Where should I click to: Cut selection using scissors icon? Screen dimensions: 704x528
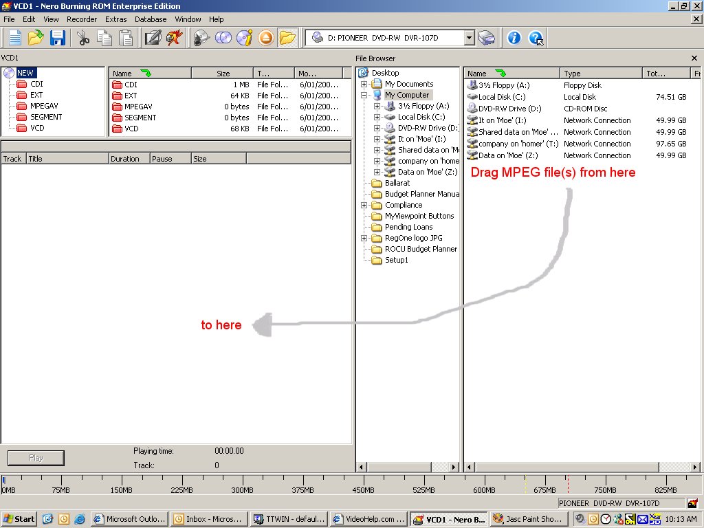pyautogui.click(x=83, y=38)
